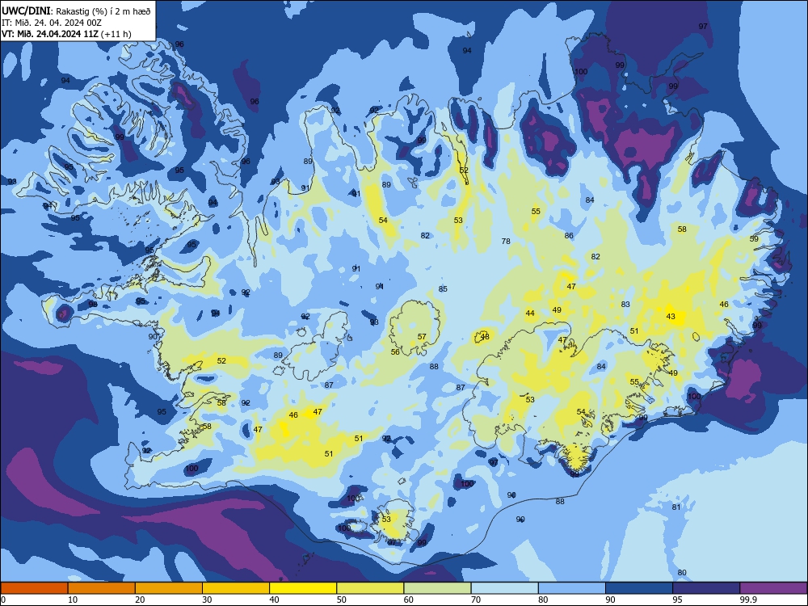Click the 10 legend scale label
The height and width of the screenshot is (606, 808).
pyautogui.click(x=73, y=600)
